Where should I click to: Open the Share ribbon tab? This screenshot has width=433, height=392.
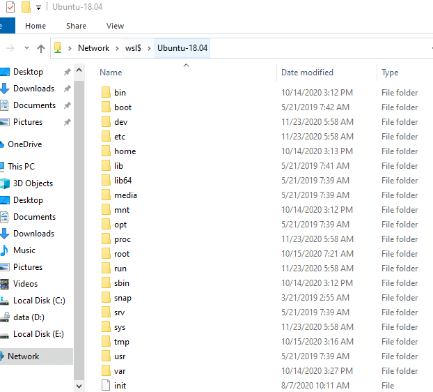click(76, 26)
